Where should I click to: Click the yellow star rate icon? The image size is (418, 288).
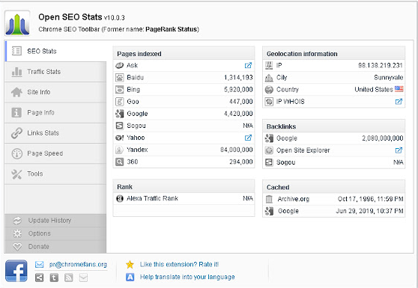pos(130,264)
